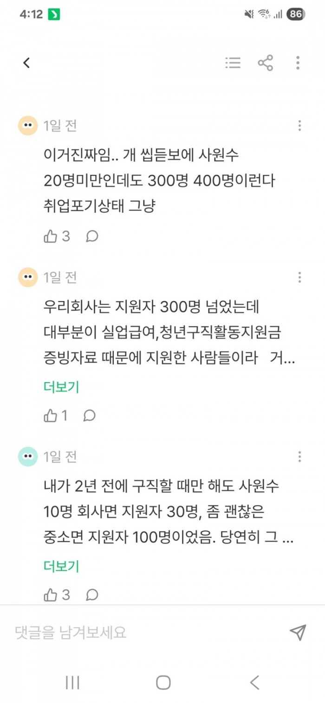This screenshot has height=703, width=325.
Task: Tap avatar of the 이거진짜임 commenter
Action: click(x=28, y=126)
